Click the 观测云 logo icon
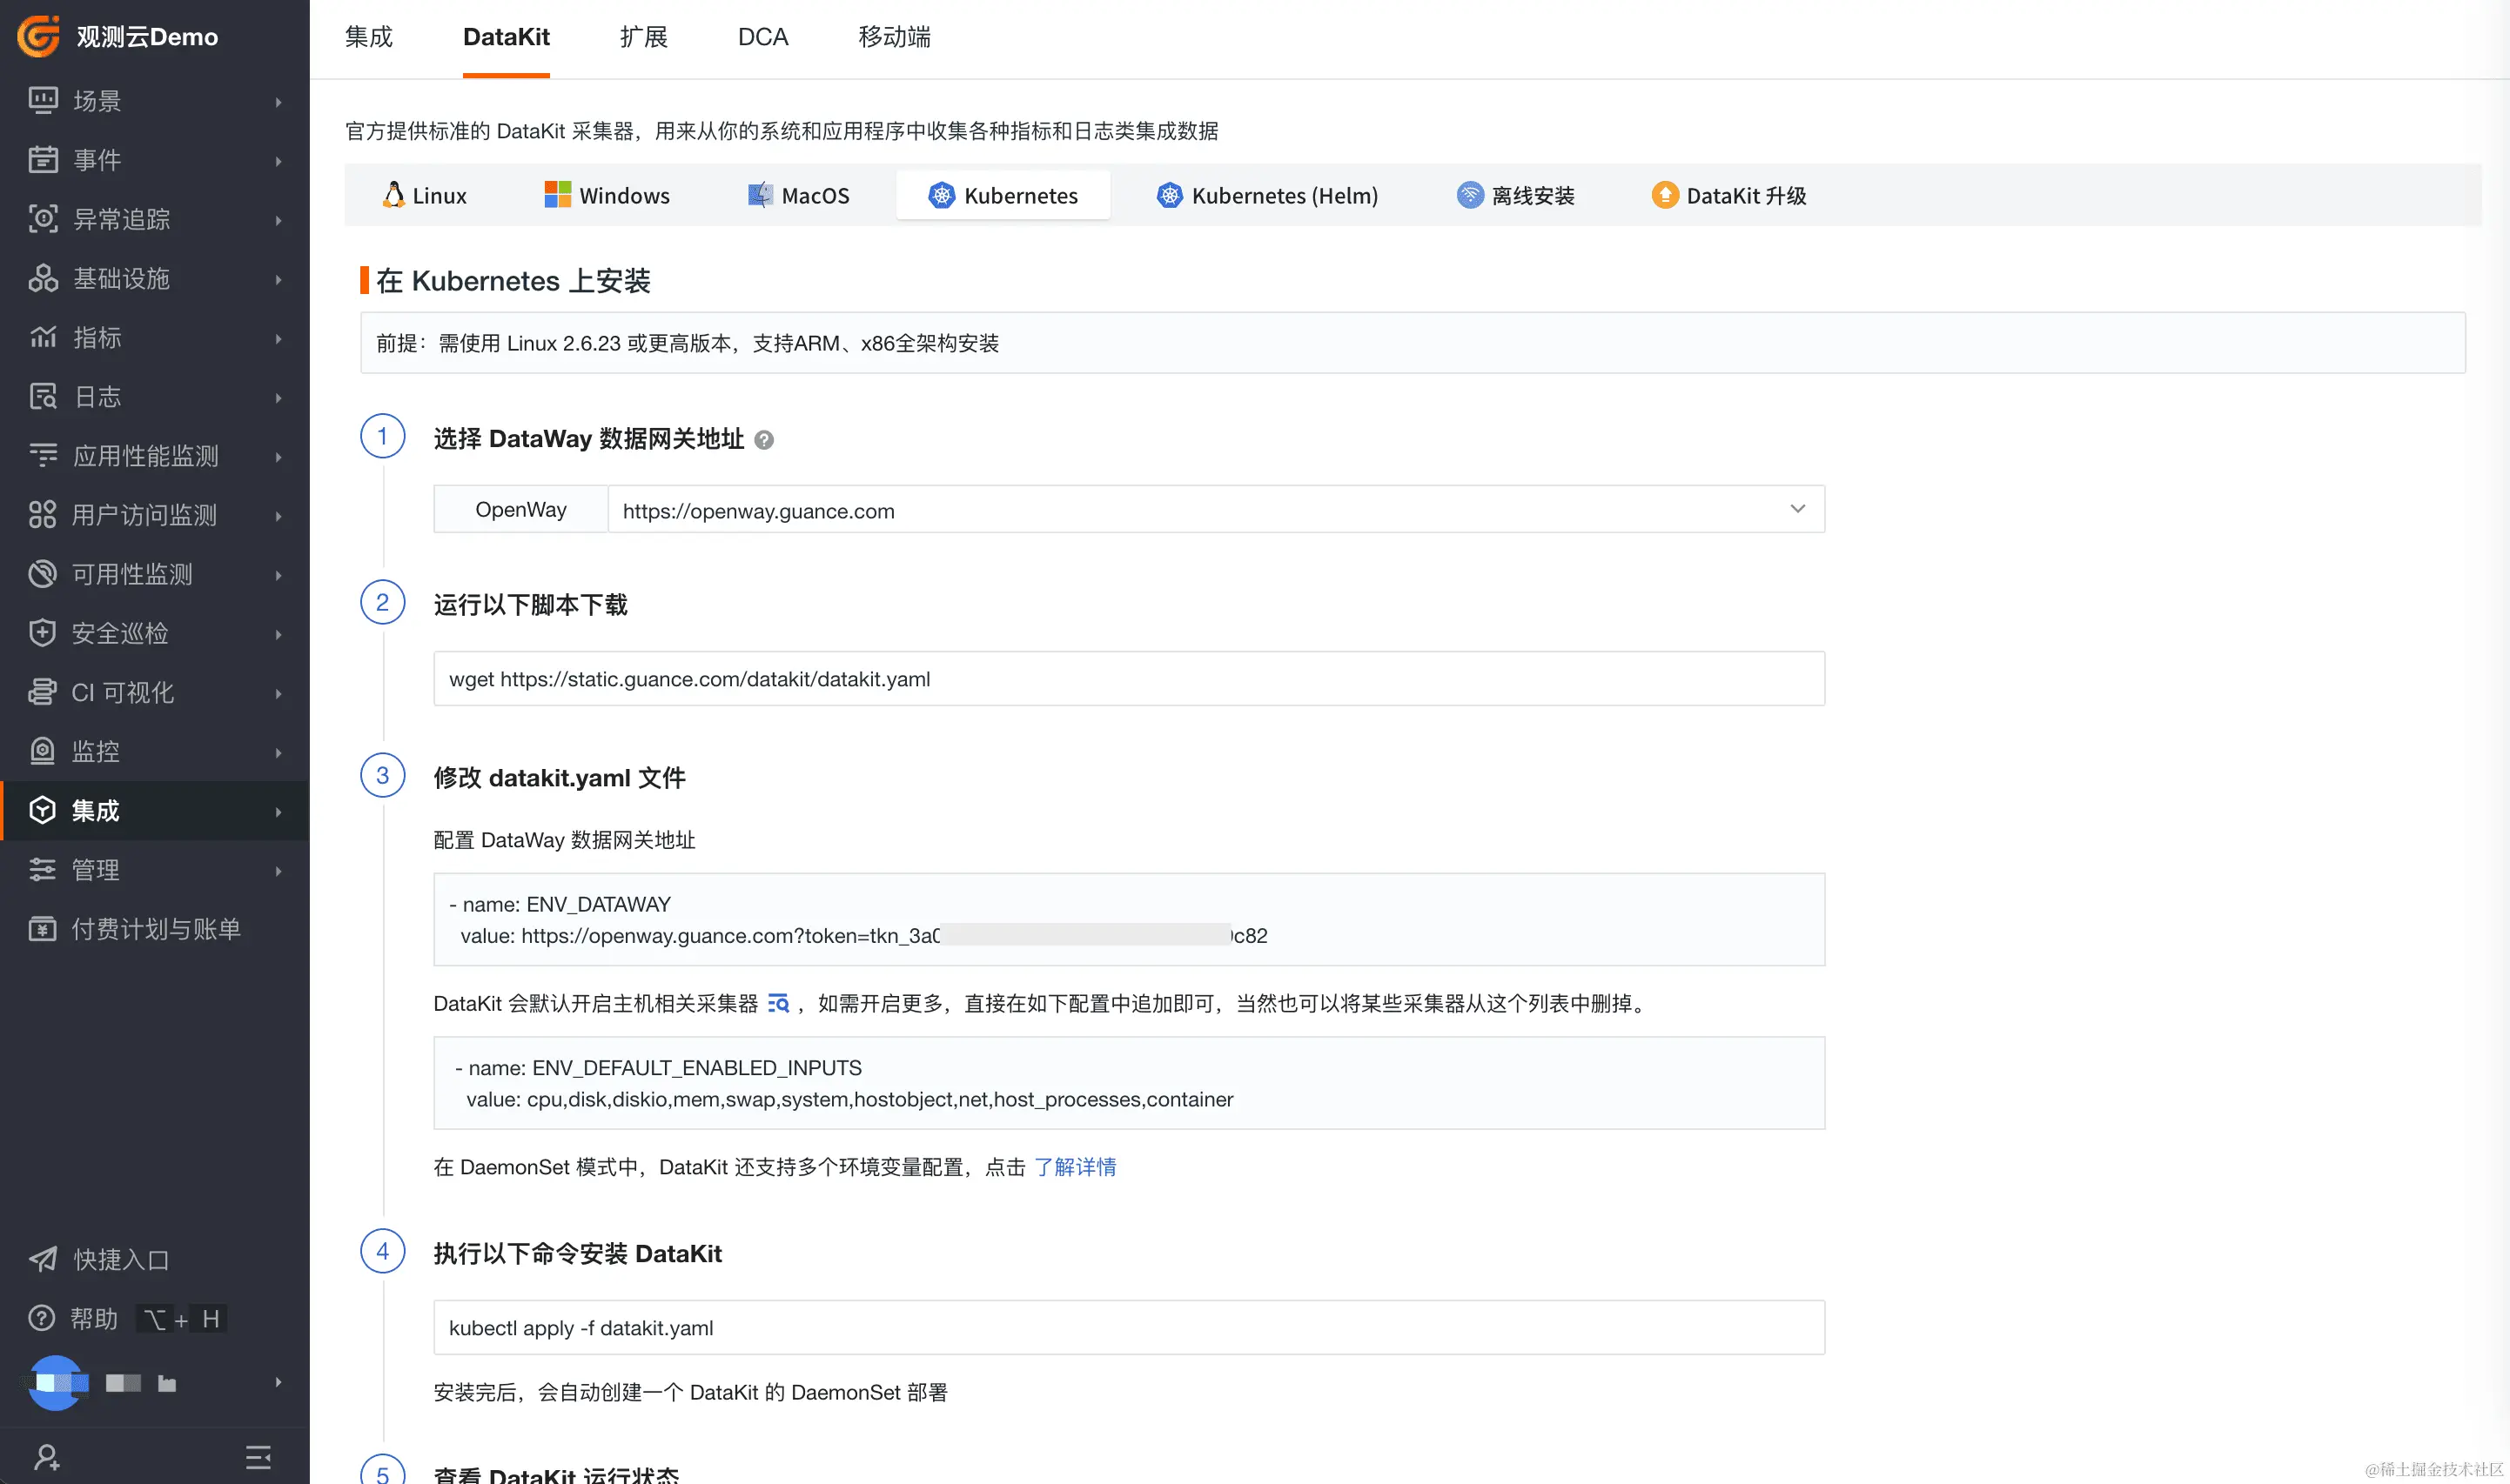Viewport: 2510px width, 1484px height. pyautogui.click(x=38, y=36)
